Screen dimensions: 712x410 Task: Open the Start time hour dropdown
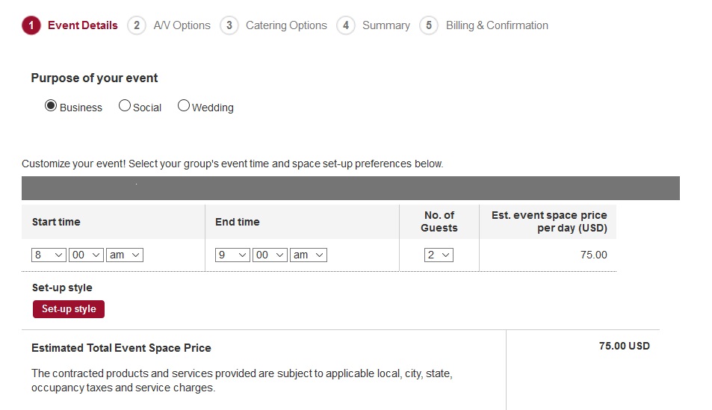coord(49,255)
